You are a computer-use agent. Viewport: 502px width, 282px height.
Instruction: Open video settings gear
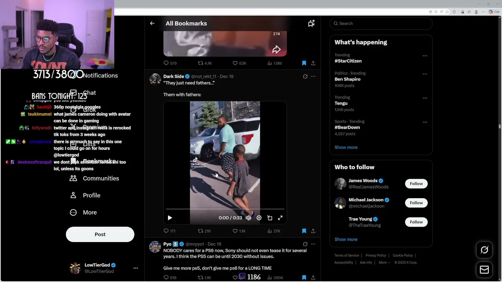click(x=259, y=218)
